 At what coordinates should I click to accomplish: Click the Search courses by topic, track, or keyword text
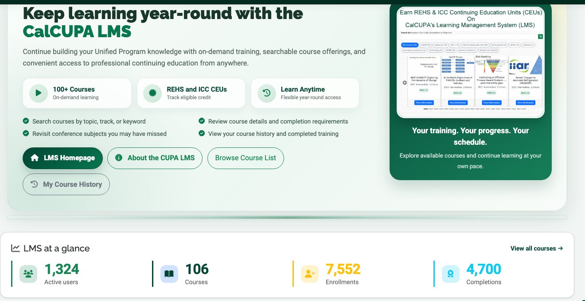(x=89, y=121)
